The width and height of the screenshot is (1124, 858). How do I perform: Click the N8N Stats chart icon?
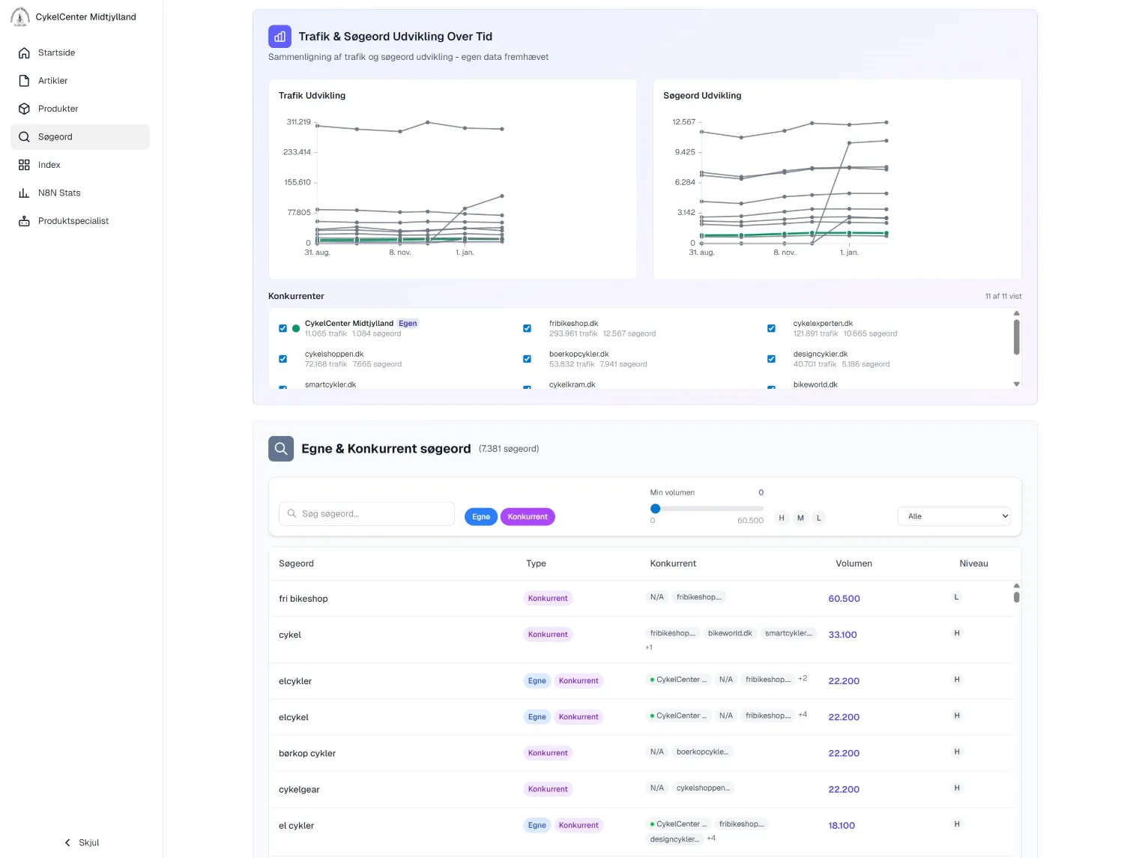click(x=24, y=193)
